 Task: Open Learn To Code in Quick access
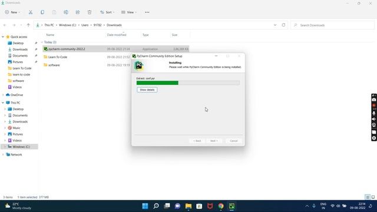22,68
